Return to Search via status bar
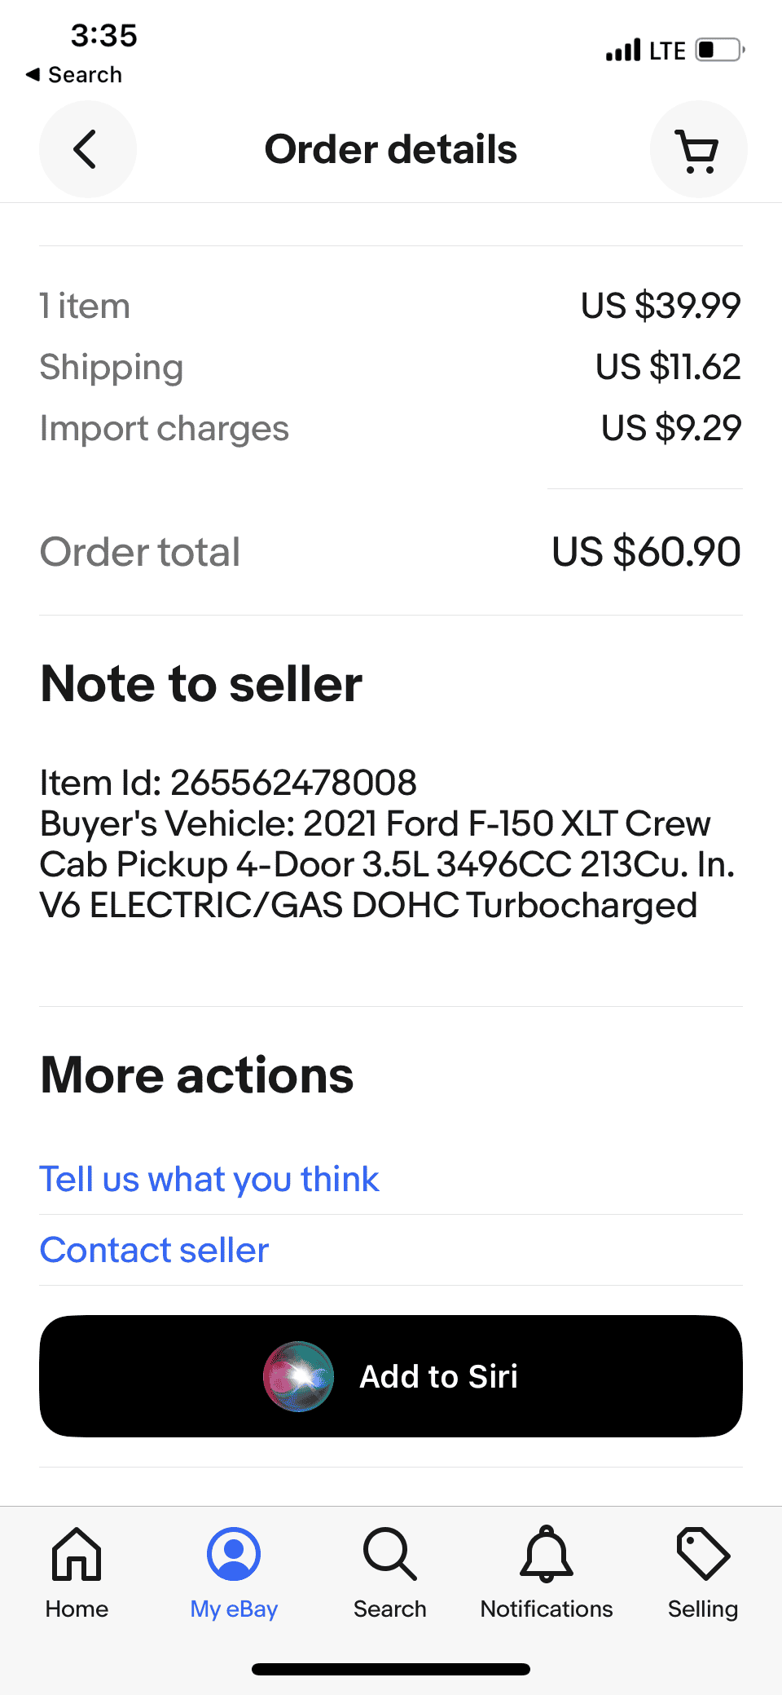The height and width of the screenshot is (1695, 782). (x=75, y=75)
